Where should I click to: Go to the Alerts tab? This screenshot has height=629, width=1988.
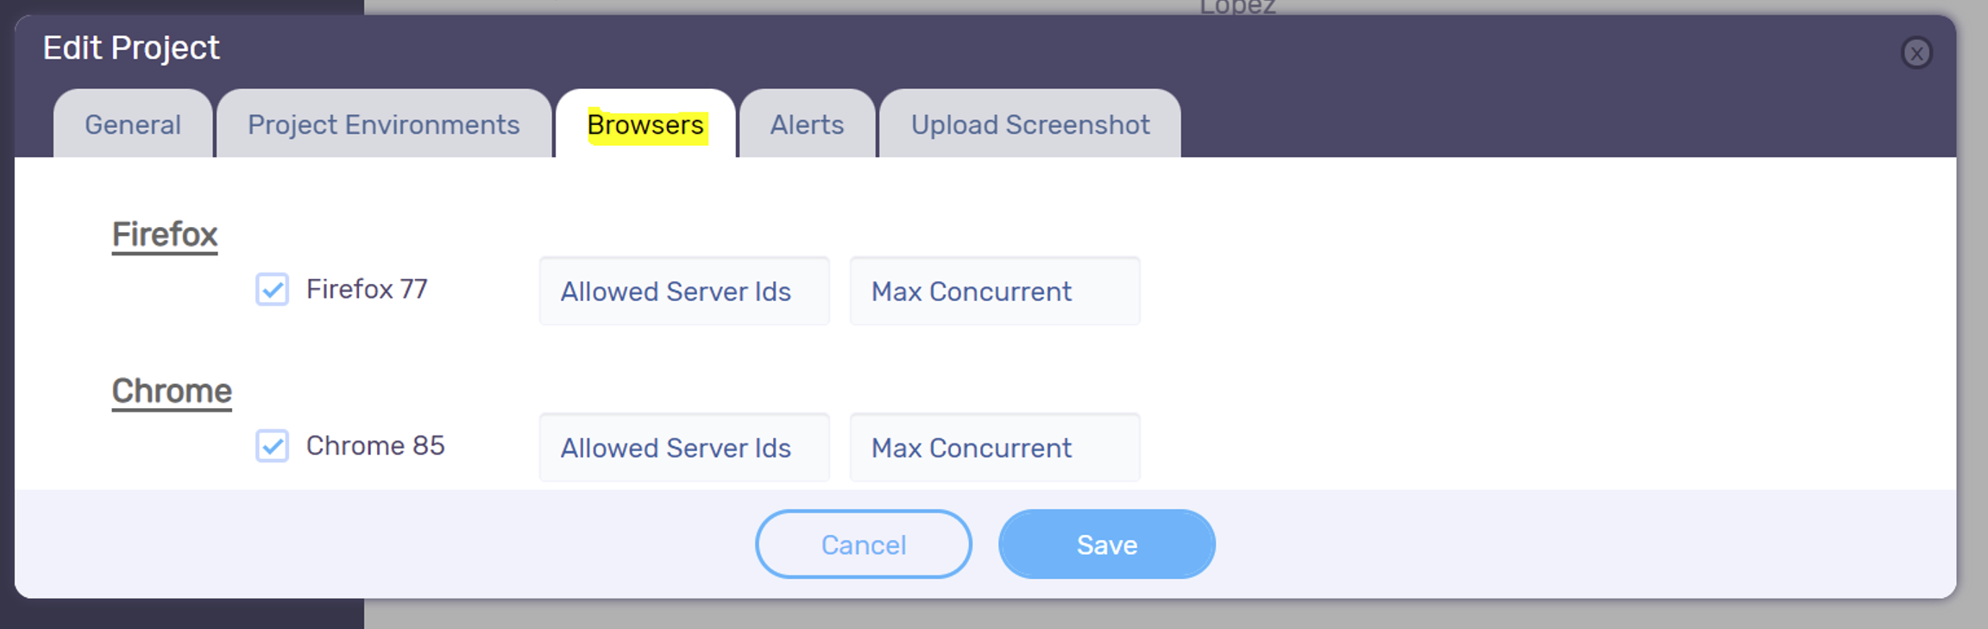[x=807, y=124]
